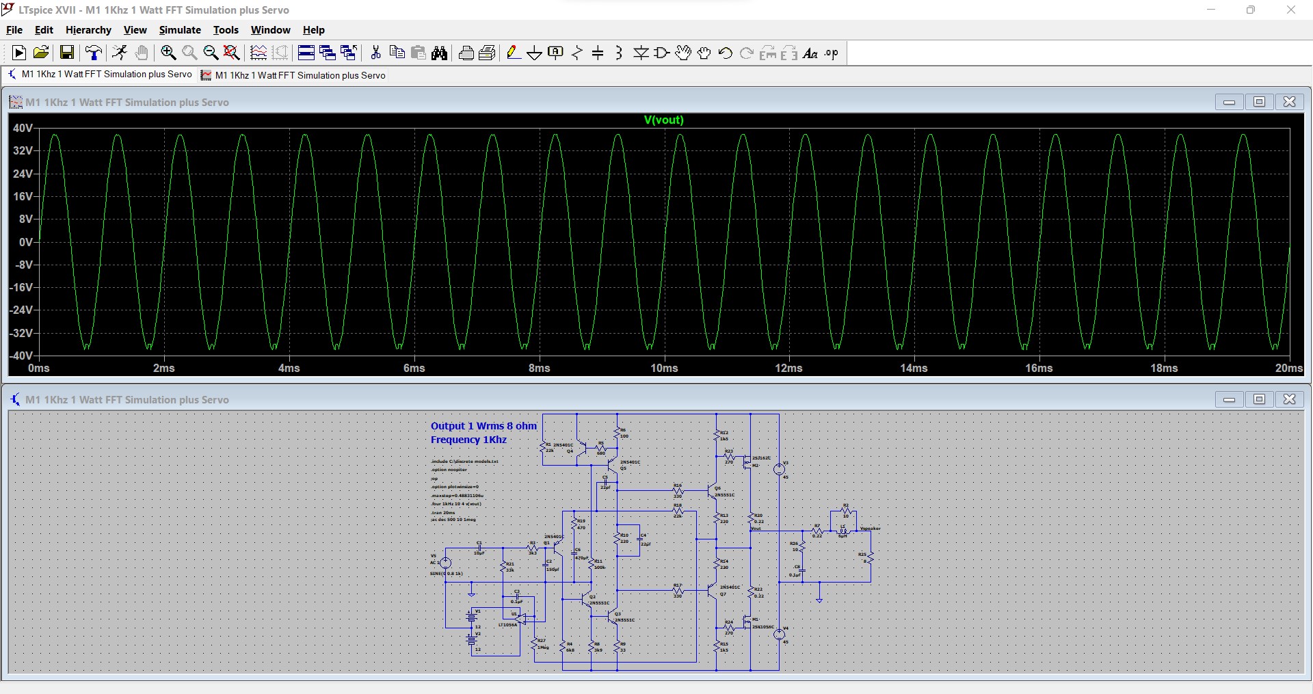1313x694 pixels.
Task: Switch to the waveform plot document tab
Action: click(x=293, y=75)
